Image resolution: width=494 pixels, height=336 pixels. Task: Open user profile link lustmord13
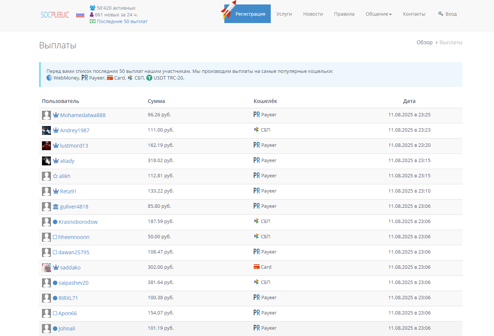[x=74, y=146]
